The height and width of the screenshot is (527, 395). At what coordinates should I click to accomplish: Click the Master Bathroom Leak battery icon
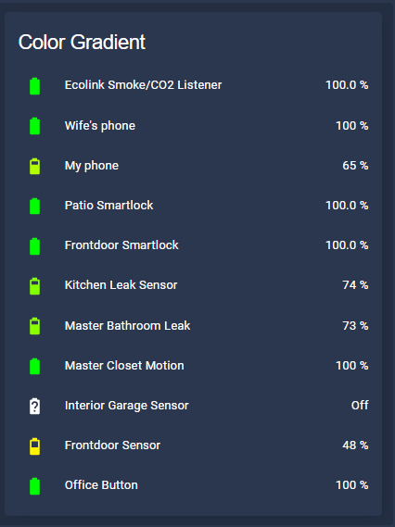(x=34, y=326)
